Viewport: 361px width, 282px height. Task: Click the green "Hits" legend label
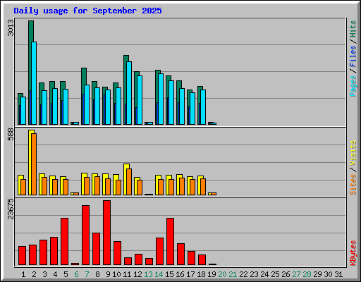(x=353, y=29)
